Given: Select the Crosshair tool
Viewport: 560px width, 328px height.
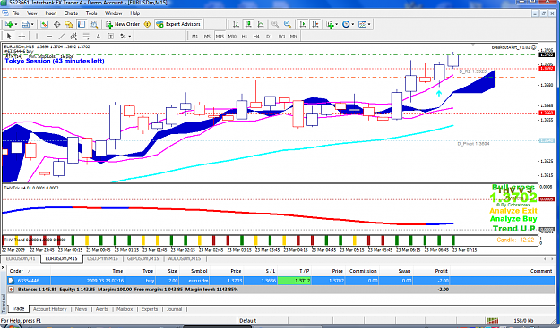Looking at the screenshot, I should tap(22, 36).
